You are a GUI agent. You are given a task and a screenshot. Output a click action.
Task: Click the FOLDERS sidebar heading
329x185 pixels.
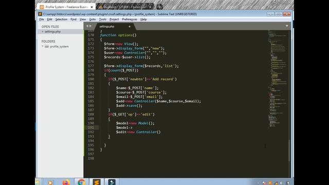pos(48,41)
